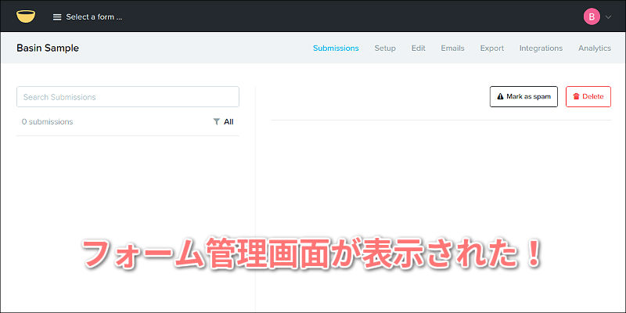Click the Basin bowl logo
Image resolution: width=626 pixels, height=313 pixels.
click(26, 16)
